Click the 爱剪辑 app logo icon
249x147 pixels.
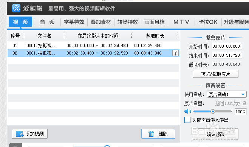(16, 8)
